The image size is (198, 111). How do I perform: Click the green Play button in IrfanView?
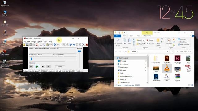[x=37, y=67]
